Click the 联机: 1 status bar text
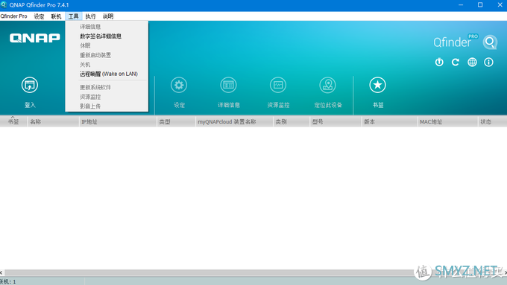Screen dimensions: 507x285 pos(7,282)
